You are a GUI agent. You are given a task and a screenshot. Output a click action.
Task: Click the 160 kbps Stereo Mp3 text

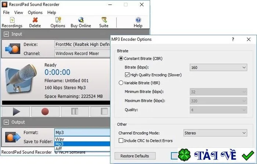click(x=65, y=88)
